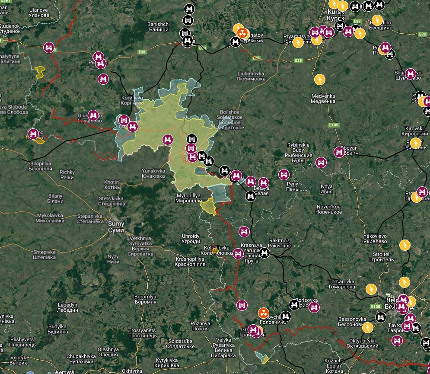Select the purple bridge marker at Oboyan

click(339, 152)
